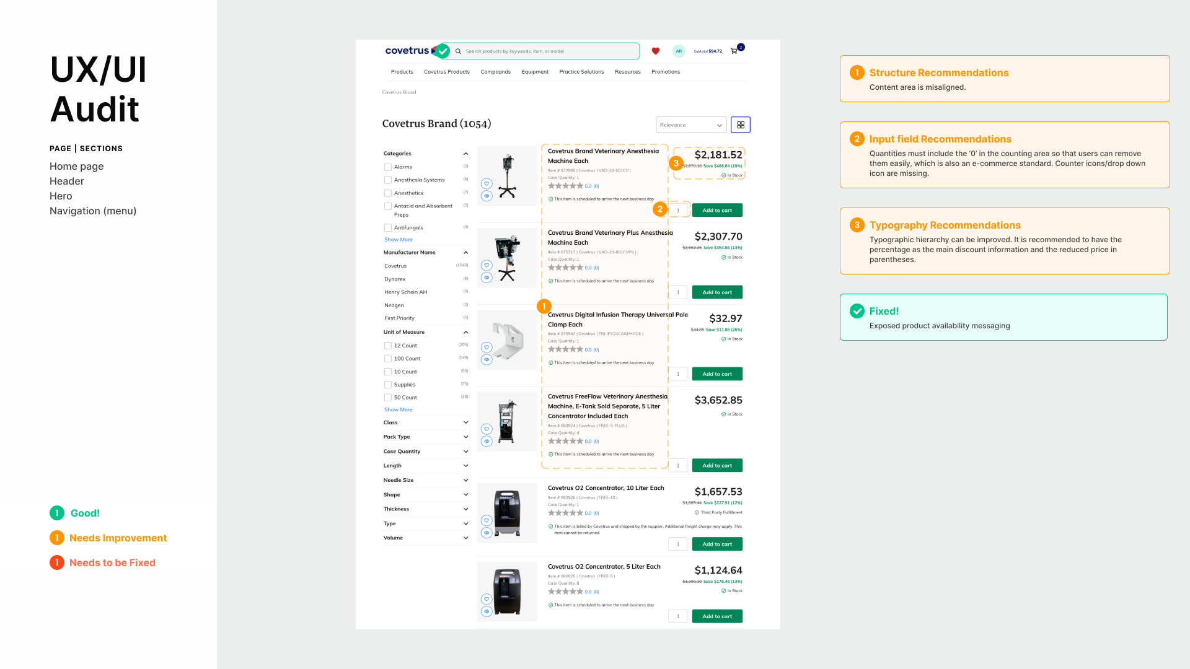
Task: Collapse the Categories filter section
Action: [x=466, y=154]
